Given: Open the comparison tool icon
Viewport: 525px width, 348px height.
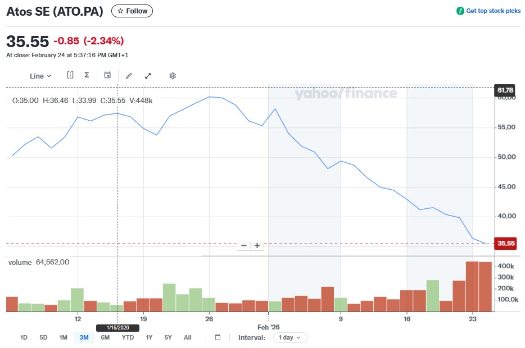Looking at the screenshot, I should [x=70, y=75].
